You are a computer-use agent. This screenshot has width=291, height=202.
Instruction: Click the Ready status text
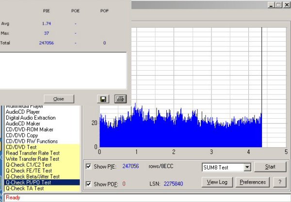(x=13, y=198)
